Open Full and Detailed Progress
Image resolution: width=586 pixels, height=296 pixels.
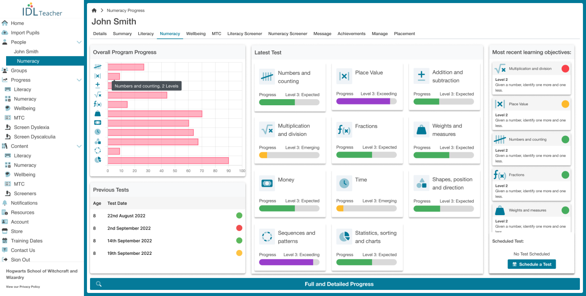pos(339,284)
